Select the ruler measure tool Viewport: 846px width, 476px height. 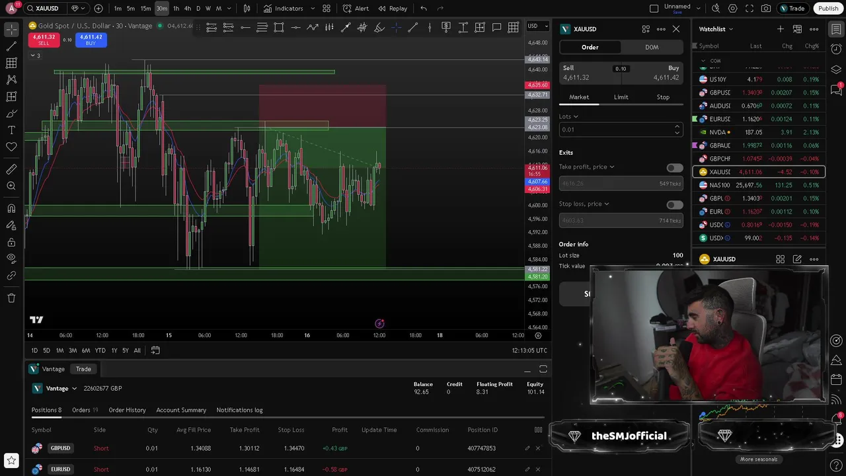click(11, 169)
